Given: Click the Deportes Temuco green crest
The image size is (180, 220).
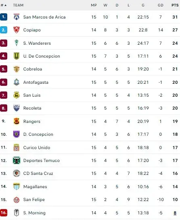Looking at the screenshot, I should coord(17,160).
